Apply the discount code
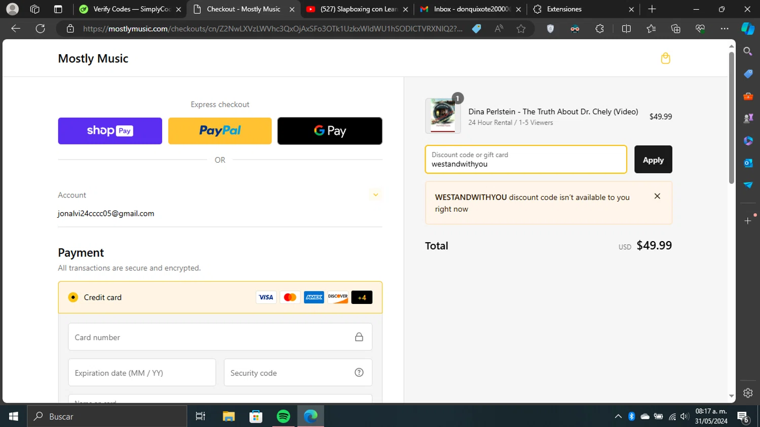 click(653, 160)
